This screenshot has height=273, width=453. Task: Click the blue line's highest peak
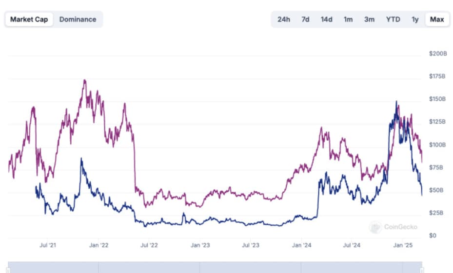396,102
